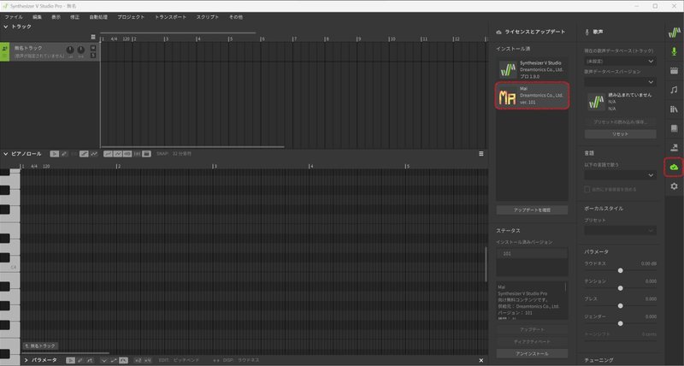Close the parameter panel with X
The image size is (684, 366).
(x=481, y=360)
